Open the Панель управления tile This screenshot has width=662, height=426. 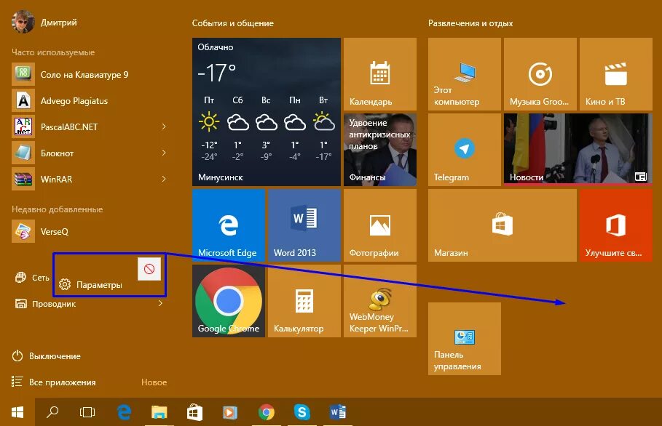click(x=465, y=339)
